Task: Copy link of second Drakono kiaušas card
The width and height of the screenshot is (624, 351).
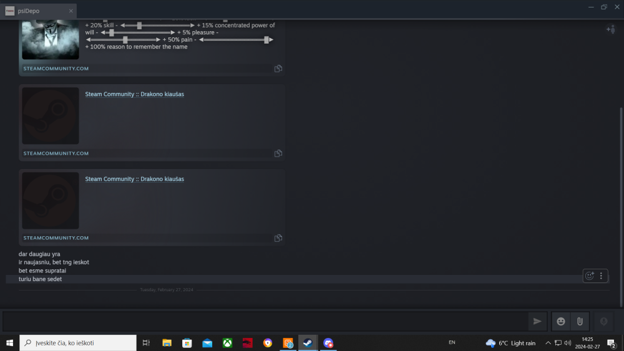Action: [278, 238]
